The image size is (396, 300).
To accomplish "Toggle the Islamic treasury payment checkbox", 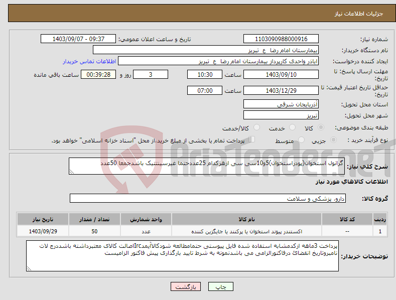I will pyautogui.click(x=252, y=139).
